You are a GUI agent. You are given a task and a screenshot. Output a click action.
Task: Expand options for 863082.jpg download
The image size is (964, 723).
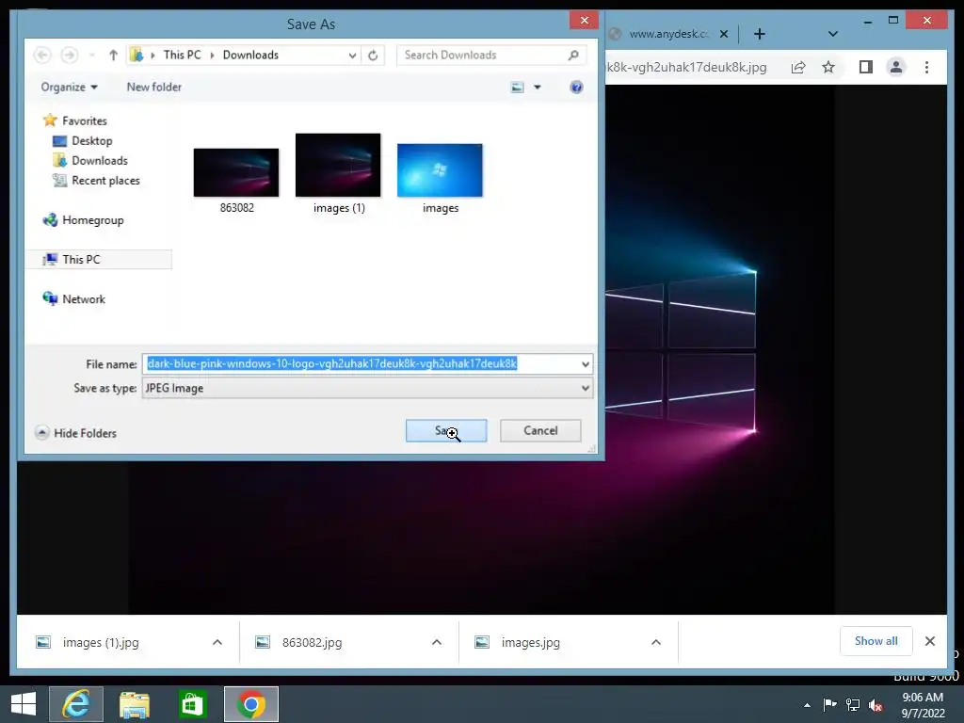[437, 642]
